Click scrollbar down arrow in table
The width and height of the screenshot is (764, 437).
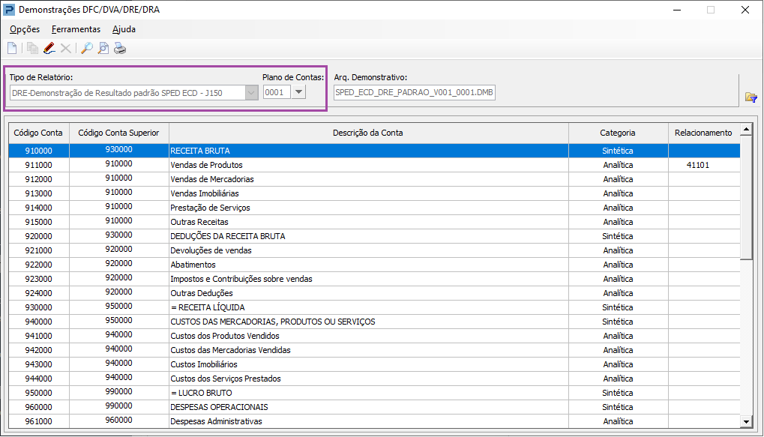pyautogui.click(x=747, y=422)
